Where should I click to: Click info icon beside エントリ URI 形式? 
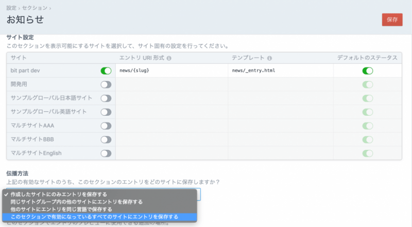(x=169, y=58)
